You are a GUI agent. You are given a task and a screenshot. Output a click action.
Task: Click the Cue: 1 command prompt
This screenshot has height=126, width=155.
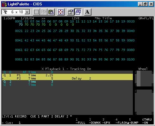point(11,123)
